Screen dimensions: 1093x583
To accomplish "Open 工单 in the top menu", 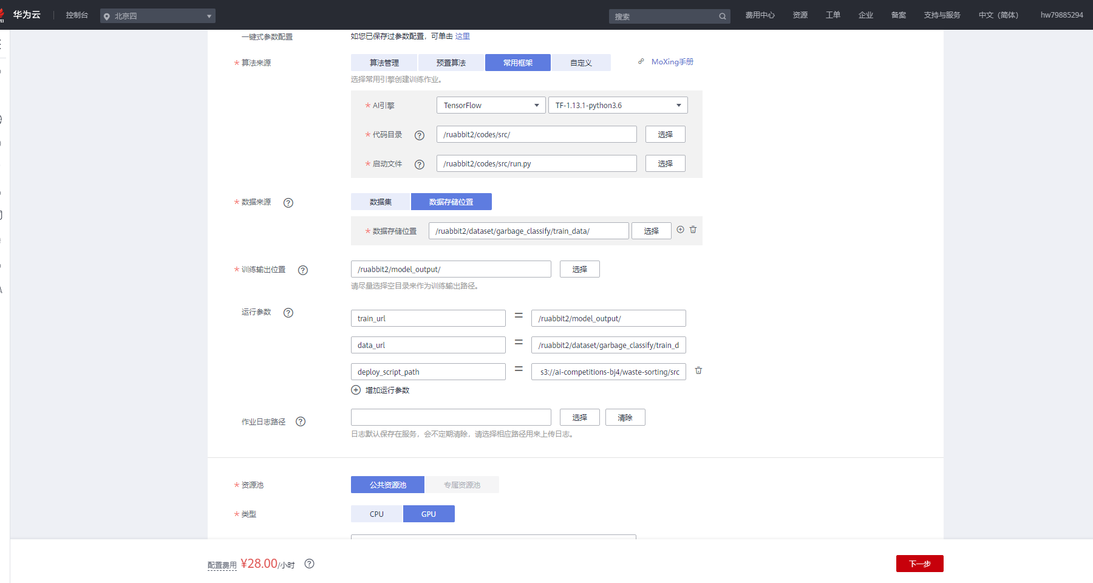I will pos(833,15).
